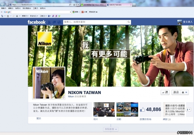This screenshot has height=135, width=194.
Task: Click the Facebook favicon in address bar
Action: [x=11, y=5]
